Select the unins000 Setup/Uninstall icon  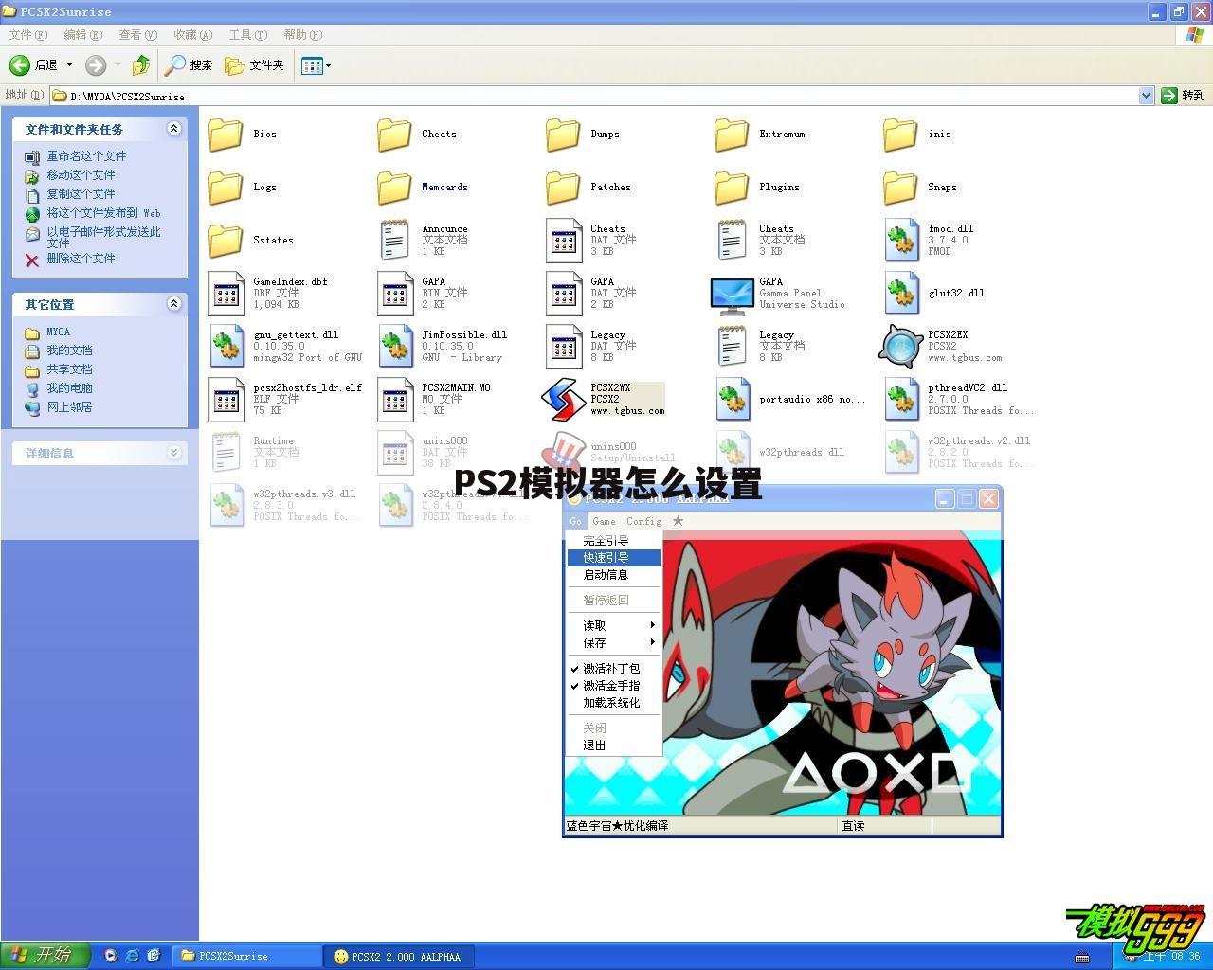pyautogui.click(x=563, y=451)
